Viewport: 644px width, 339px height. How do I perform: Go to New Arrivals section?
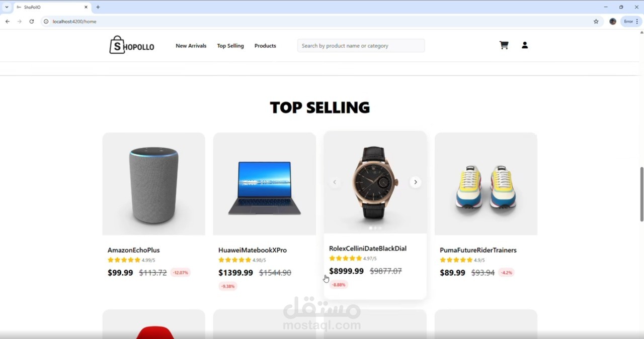coord(191,46)
